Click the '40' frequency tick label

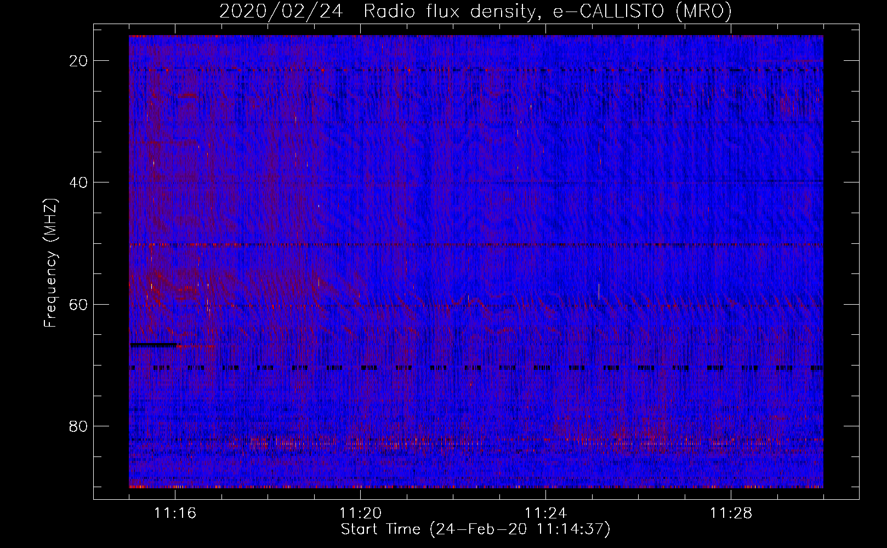tap(79, 182)
